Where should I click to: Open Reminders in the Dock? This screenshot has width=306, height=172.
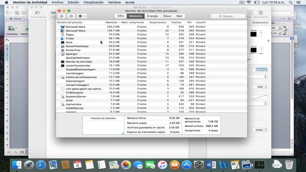point(102,165)
